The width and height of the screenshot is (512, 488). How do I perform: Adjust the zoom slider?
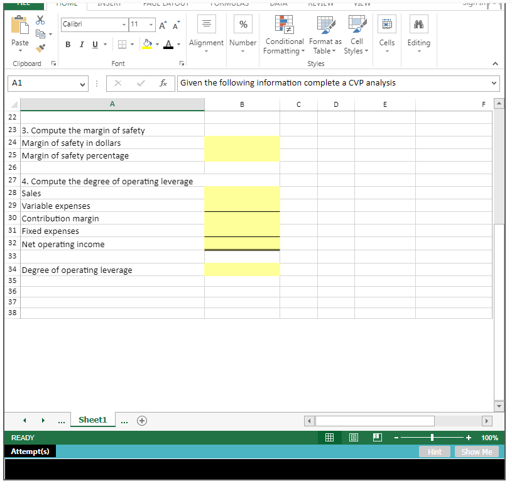(432, 437)
